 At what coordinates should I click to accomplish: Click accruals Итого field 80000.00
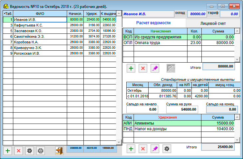219,66
